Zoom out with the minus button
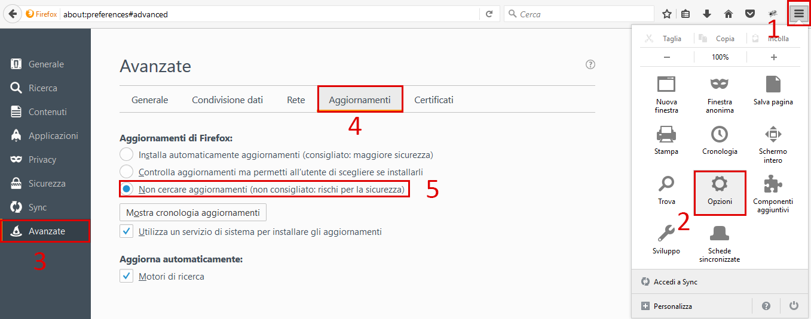 667,57
